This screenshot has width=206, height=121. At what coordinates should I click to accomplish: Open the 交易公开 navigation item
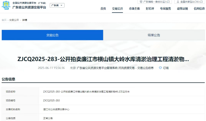tap(117, 9)
